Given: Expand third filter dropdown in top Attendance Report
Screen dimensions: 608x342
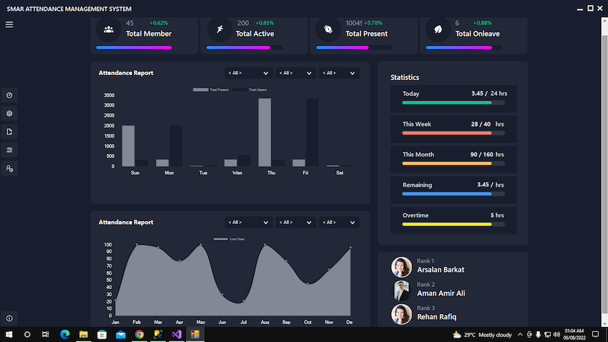Looking at the screenshot, I should click(339, 73).
